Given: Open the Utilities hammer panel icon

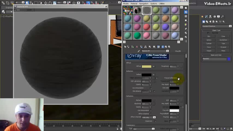Looking at the screenshot, I should [x=223, y=17].
